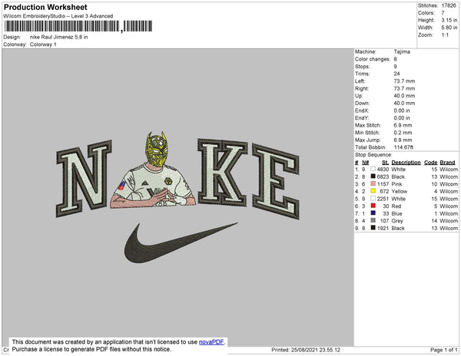Click the 'Color changes:' label
The width and height of the screenshot is (461, 356).
coord(373,59)
